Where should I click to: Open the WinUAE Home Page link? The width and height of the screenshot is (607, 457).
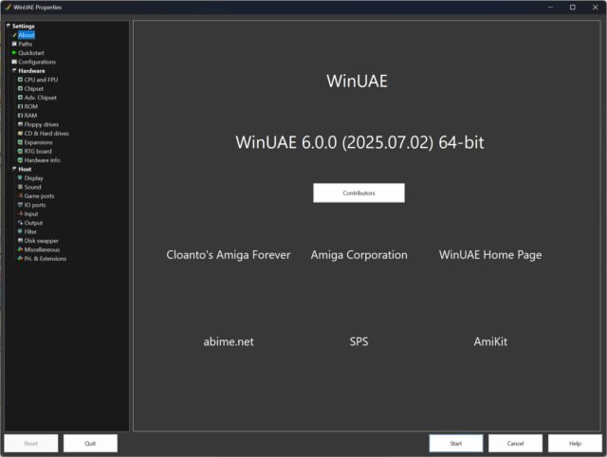click(x=490, y=255)
